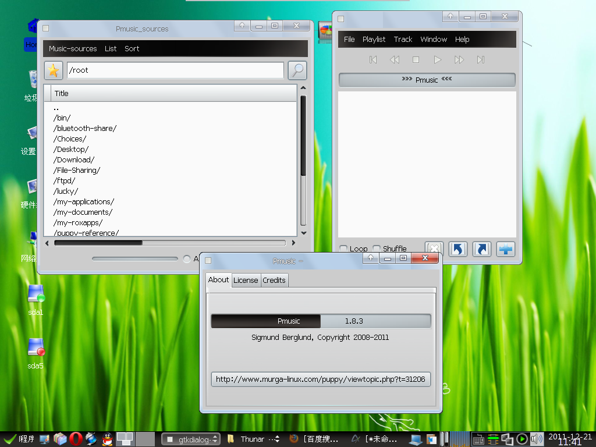Click the play button in Pmusic player
596x447 pixels.
pos(438,60)
